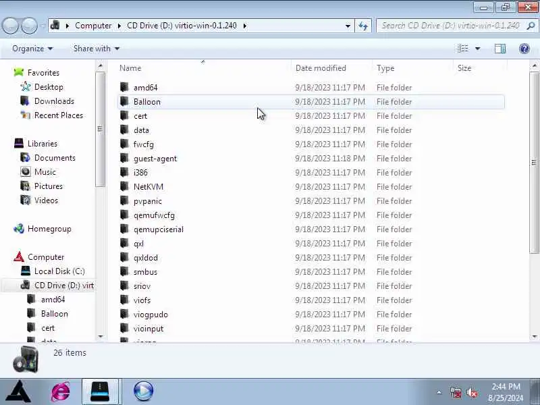
Task: Select the qxl folder name
Action: (x=138, y=244)
